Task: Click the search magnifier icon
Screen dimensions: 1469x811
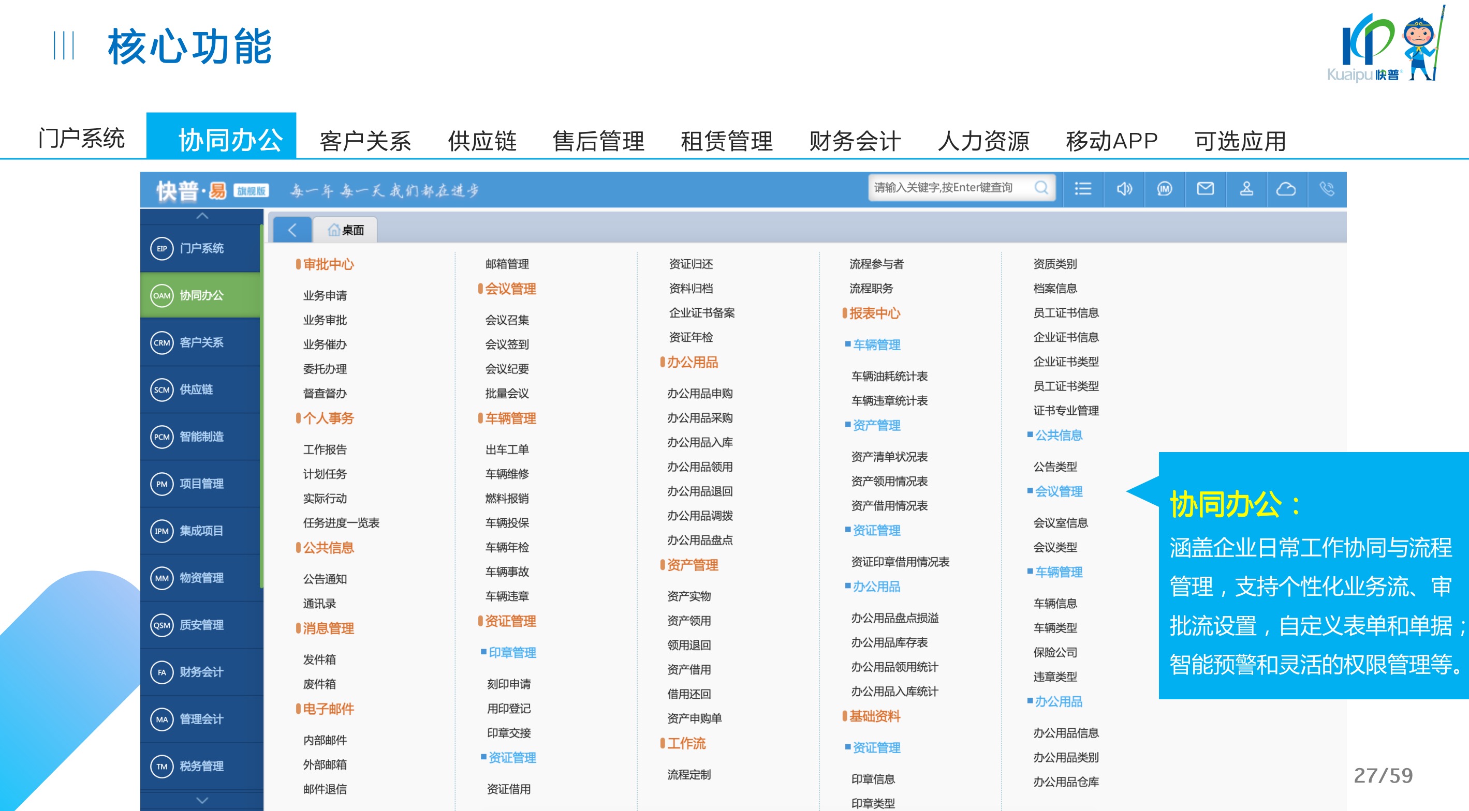Action: point(1041,188)
